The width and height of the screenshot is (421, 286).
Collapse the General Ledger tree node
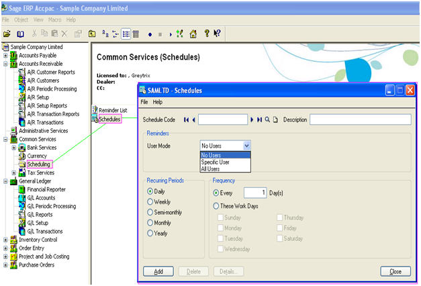(5, 181)
